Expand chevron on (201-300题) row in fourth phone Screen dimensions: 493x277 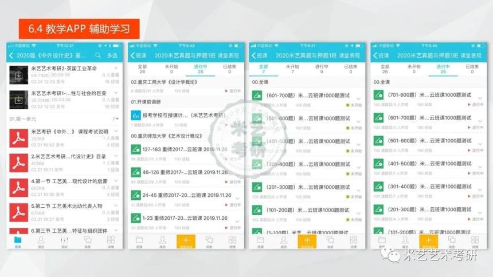480,213
